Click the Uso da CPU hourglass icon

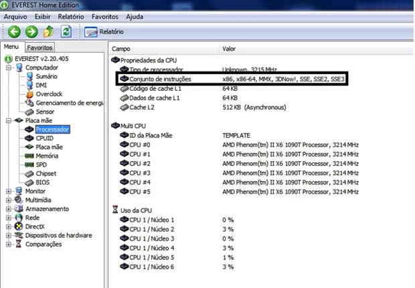pyautogui.click(x=115, y=210)
